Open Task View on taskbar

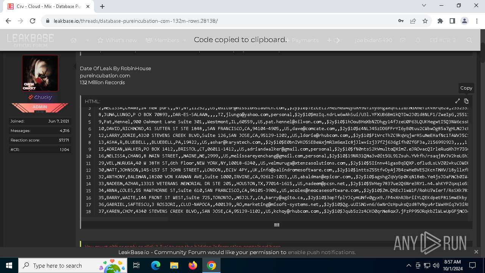click(137, 265)
